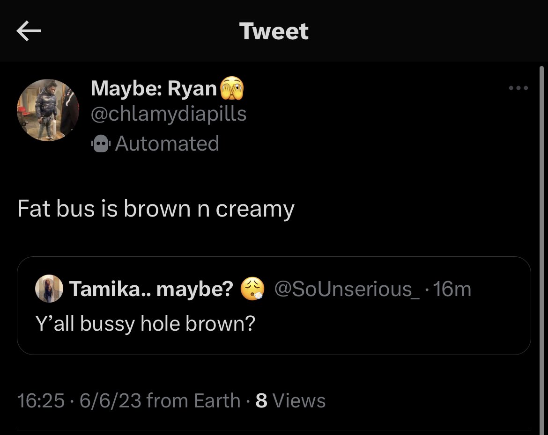Click the peeking-face emoji beside Ryan
Viewport: 548px width, 435px height.
pos(231,88)
